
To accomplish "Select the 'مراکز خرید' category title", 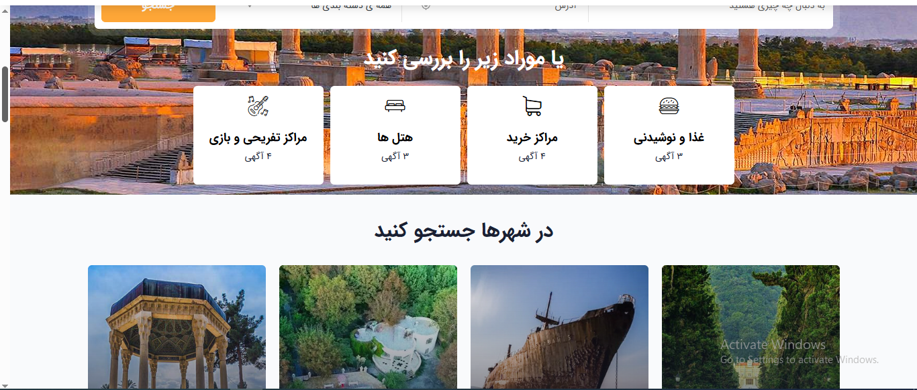I will (x=532, y=138).
